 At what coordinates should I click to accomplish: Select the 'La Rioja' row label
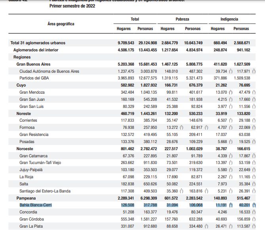coord(27,177)
